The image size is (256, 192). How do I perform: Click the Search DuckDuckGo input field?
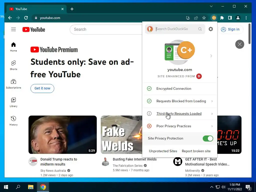175,29
